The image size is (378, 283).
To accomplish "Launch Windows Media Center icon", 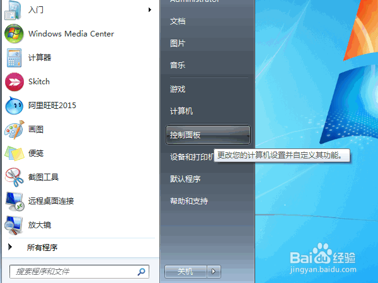I will point(14,34).
